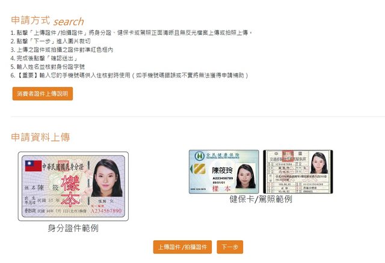Click instruction step 6 about 手機號碼
Screen dimensions: 385x263
129,75
